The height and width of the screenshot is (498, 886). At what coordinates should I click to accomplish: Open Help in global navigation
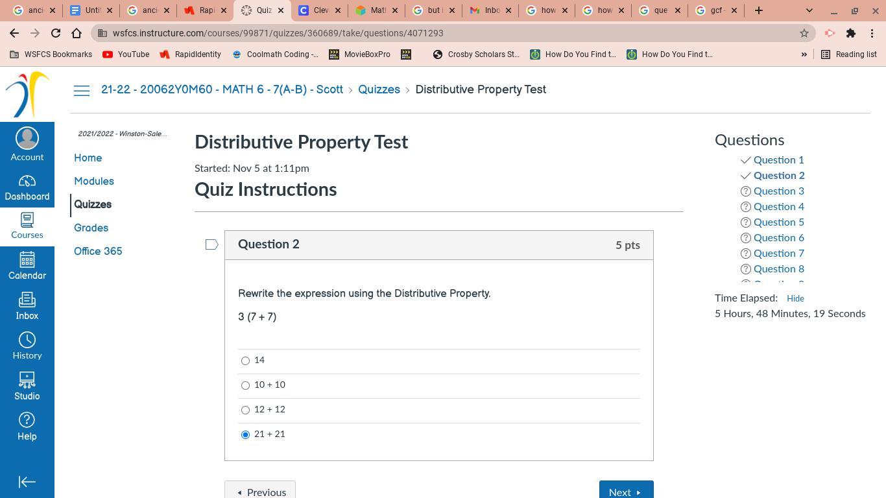pyautogui.click(x=27, y=427)
